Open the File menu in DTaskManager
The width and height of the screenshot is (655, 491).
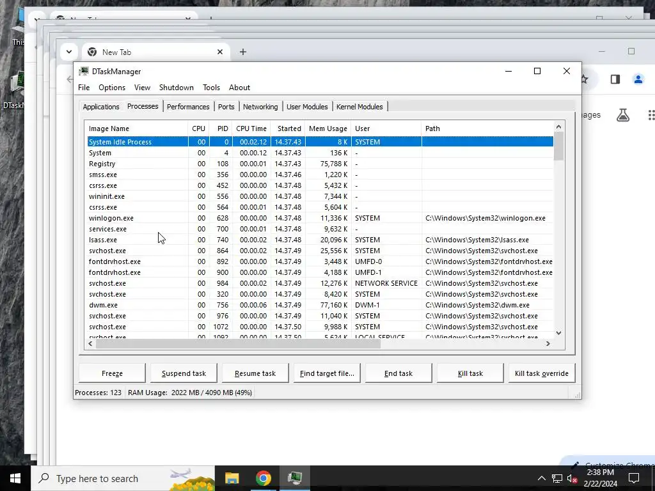84,87
